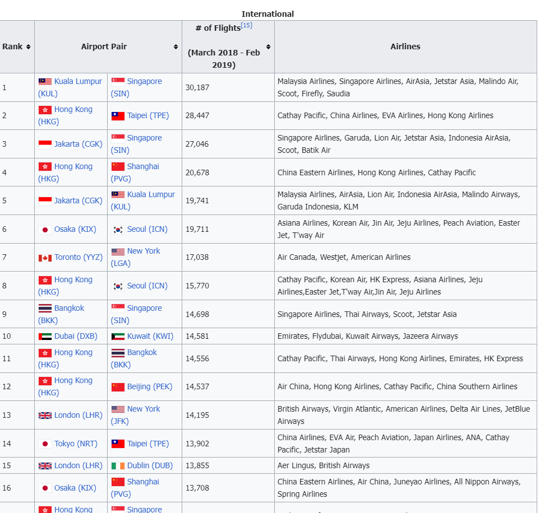The image size is (549, 513).
Task: Click the China flag beside Beijing (PEK)
Action: pos(118,387)
